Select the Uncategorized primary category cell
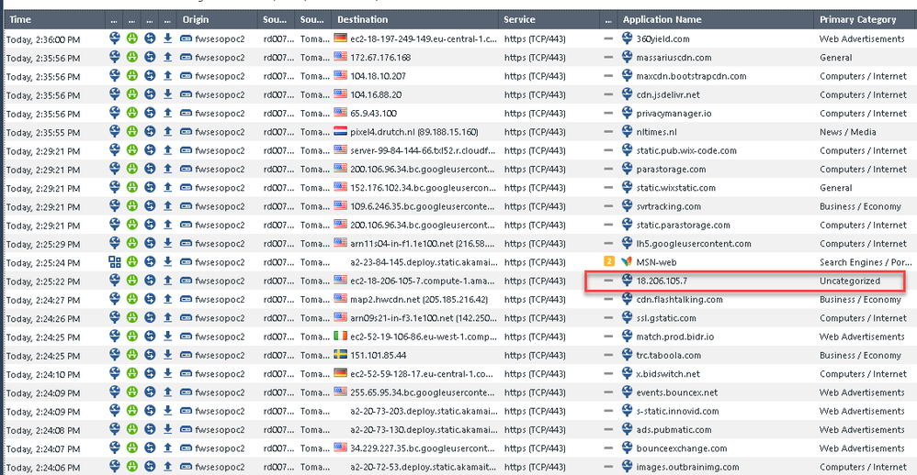Image resolution: width=917 pixels, height=475 pixels. point(850,281)
